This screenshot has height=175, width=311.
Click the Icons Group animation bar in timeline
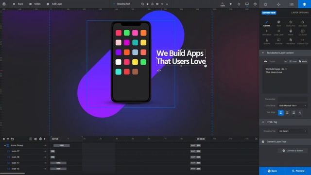click(x=62, y=145)
